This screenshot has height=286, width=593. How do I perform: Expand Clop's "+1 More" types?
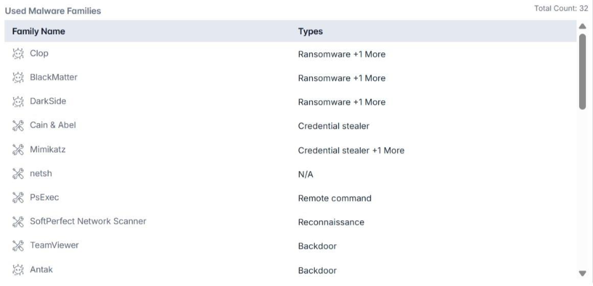pyautogui.click(x=370, y=54)
